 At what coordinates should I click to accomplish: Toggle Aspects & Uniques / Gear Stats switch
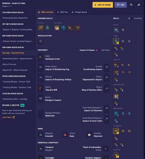click(x=98, y=50)
